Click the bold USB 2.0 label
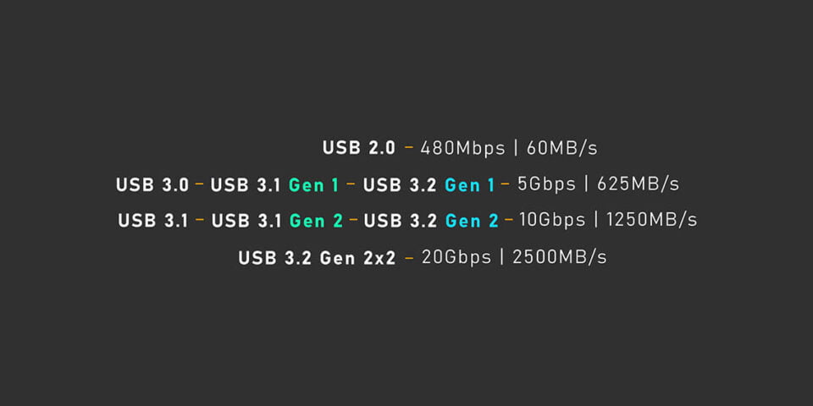The image size is (813, 406). click(x=359, y=148)
